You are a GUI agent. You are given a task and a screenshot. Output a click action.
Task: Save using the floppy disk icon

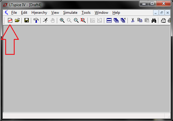point(27,20)
